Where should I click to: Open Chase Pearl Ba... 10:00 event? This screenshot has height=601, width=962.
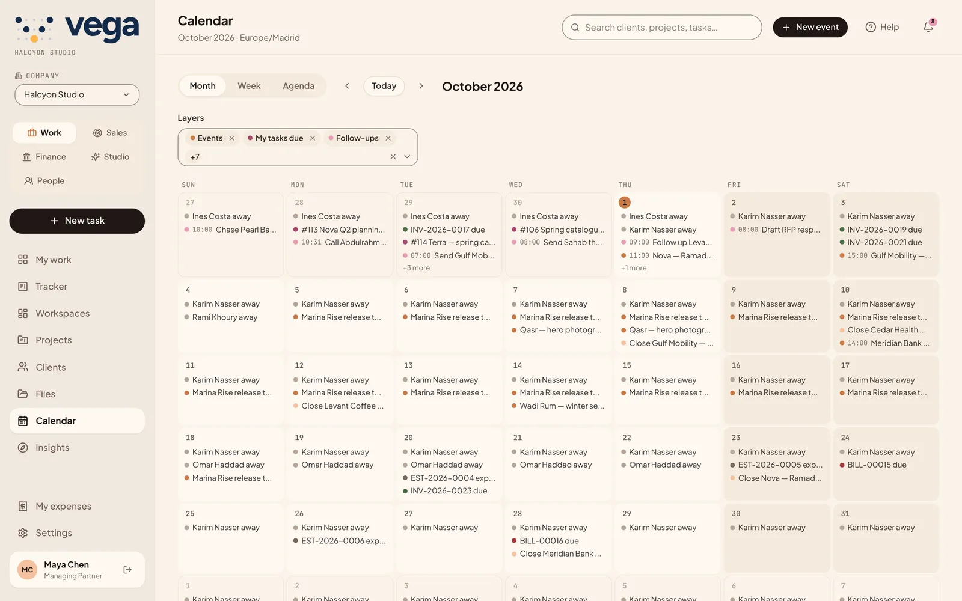(230, 230)
